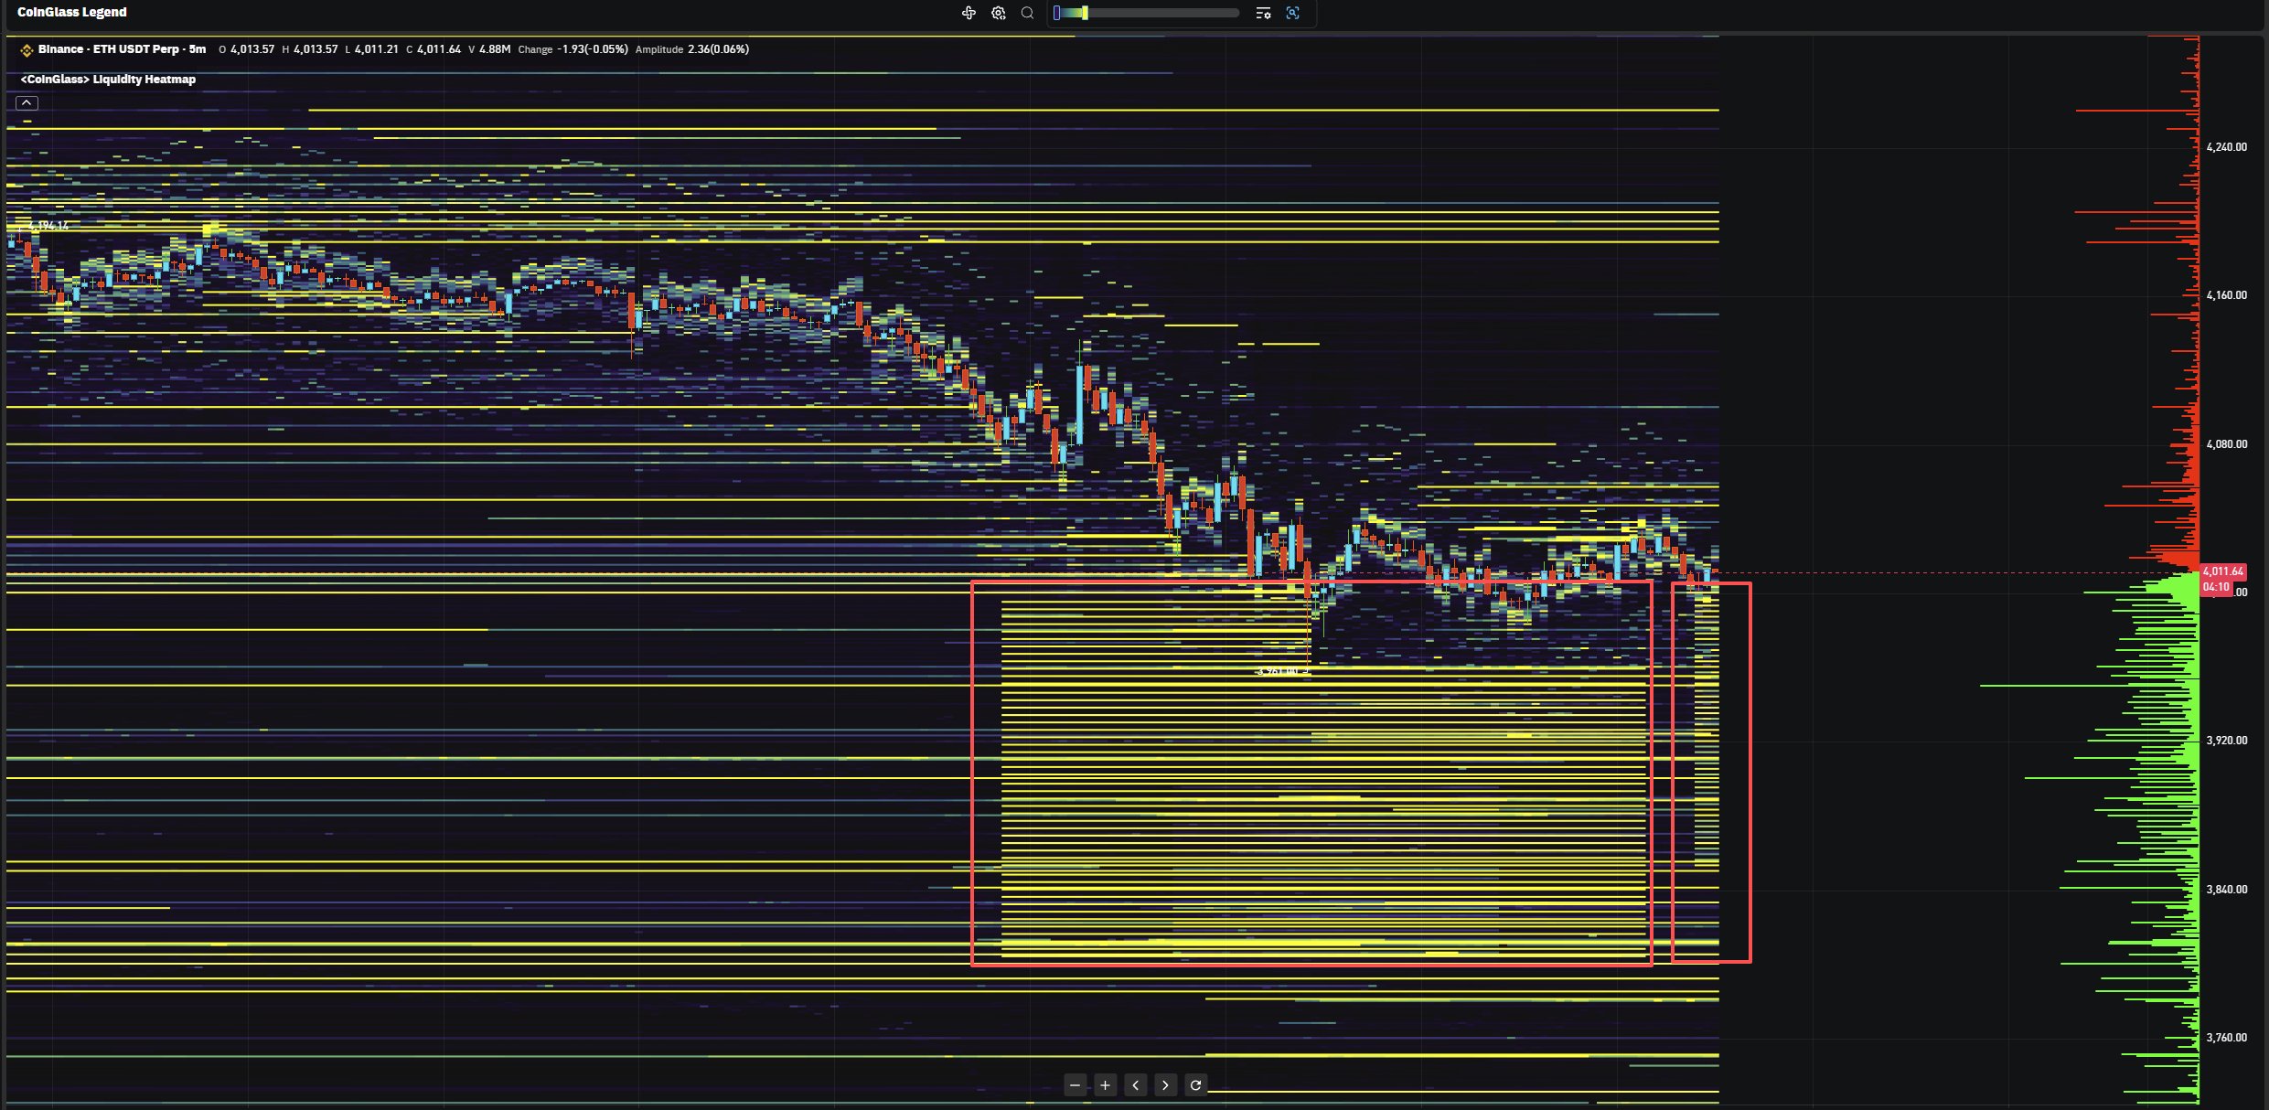Open the gear-with-code settings icon
Viewport: 2269px width, 1110px height.
pos(999,13)
